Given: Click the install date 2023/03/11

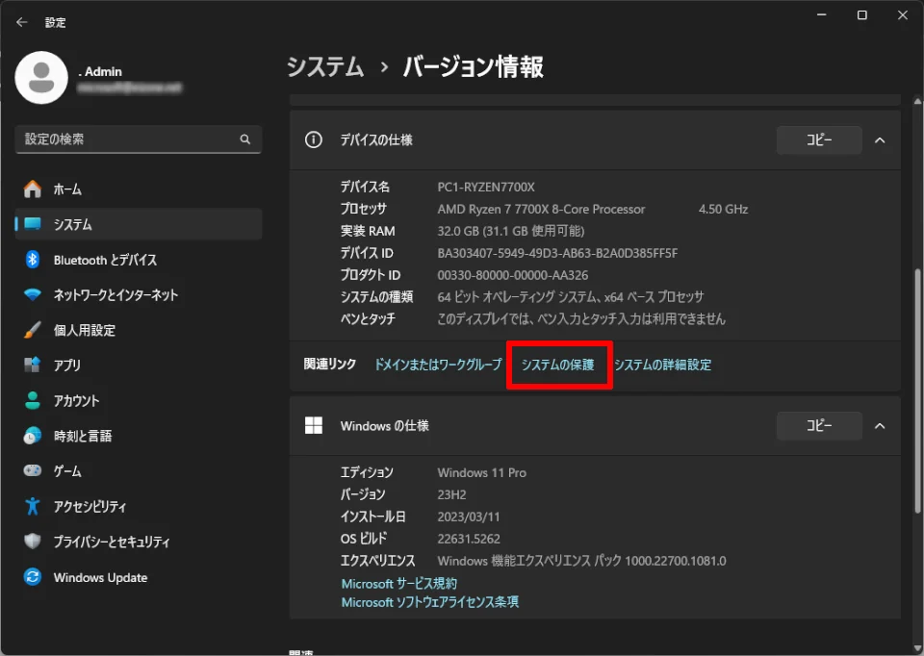Looking at the screenshot, I should pyautogui.click(x=469, y=517).
